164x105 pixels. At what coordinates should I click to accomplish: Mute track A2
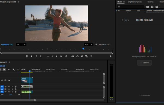[x=9, y=89]
